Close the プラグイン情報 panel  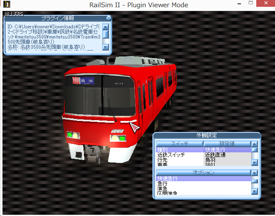[109, 18]
